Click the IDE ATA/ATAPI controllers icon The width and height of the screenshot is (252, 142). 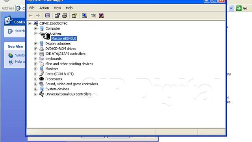[x=42, y=54]
